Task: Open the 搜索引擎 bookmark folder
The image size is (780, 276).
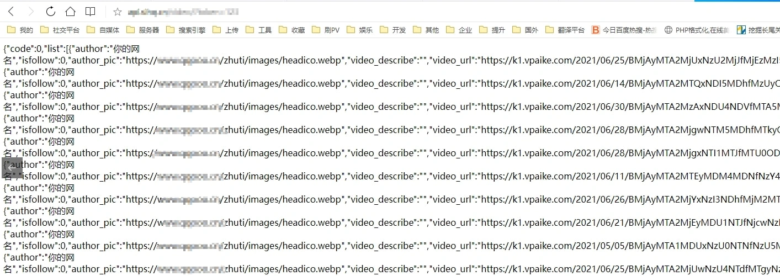Action: [185, 30]
